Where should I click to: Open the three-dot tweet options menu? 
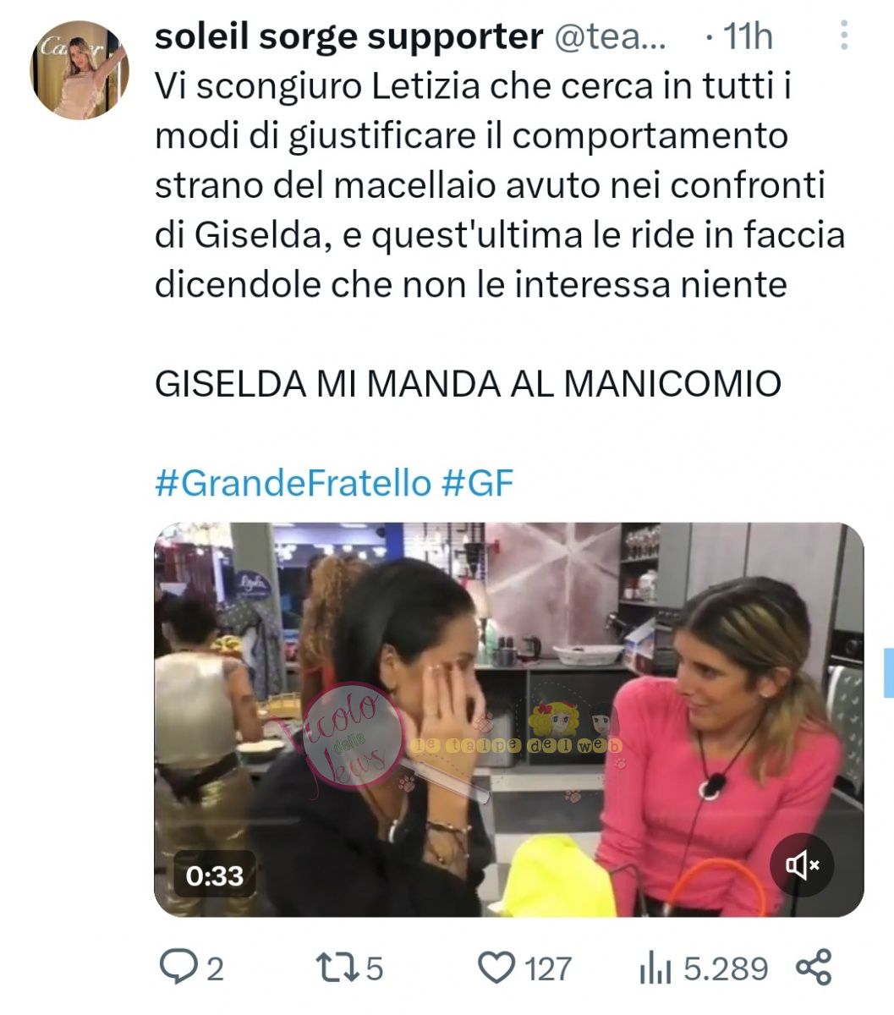click(844, 36)
